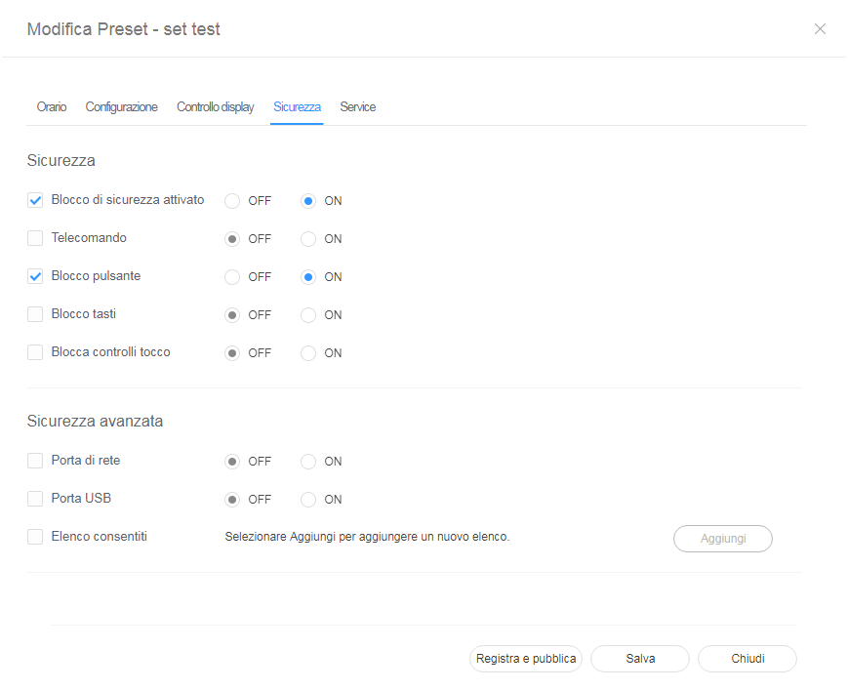Turn Blocco tasti radio ON

[308, 315]
